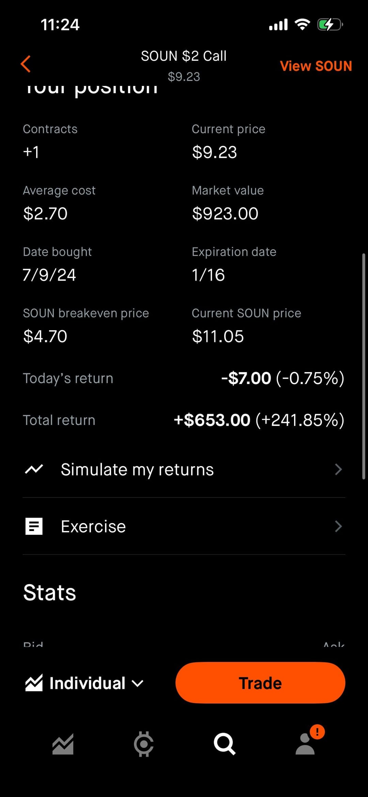The height and width of the screenshot is (797, 368).
Task: Tap the Simulate my returns chart icon
Action: point(34,469)
